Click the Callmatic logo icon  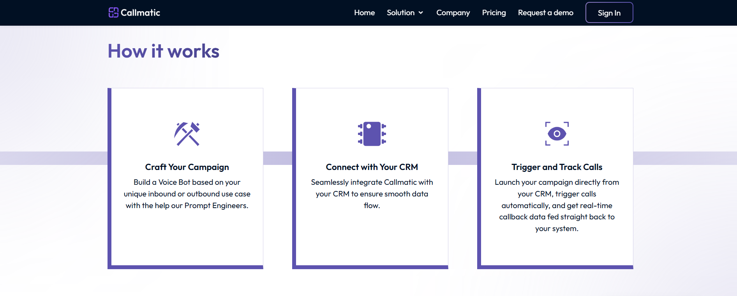[x=113, y=13]
